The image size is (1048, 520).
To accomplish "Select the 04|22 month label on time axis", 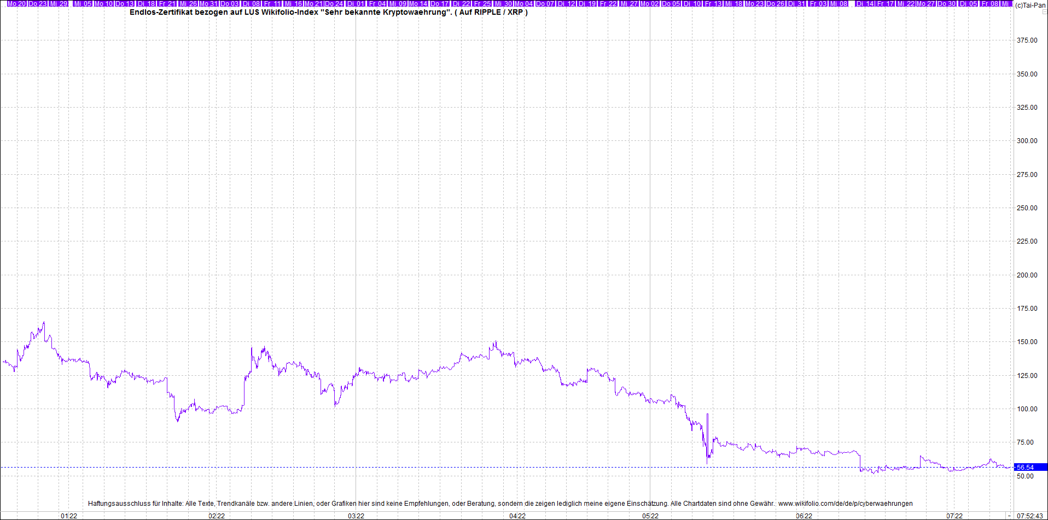I will pos(517,516).
